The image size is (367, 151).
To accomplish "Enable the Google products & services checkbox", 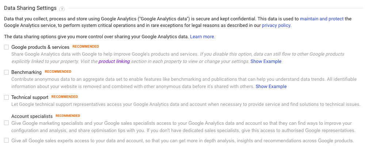I will [x=6, y=47].
